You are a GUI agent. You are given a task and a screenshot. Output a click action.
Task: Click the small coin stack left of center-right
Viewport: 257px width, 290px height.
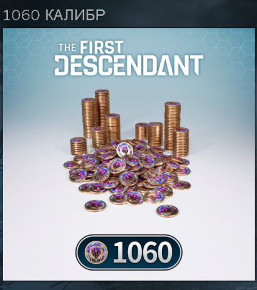tap(142, 131)
